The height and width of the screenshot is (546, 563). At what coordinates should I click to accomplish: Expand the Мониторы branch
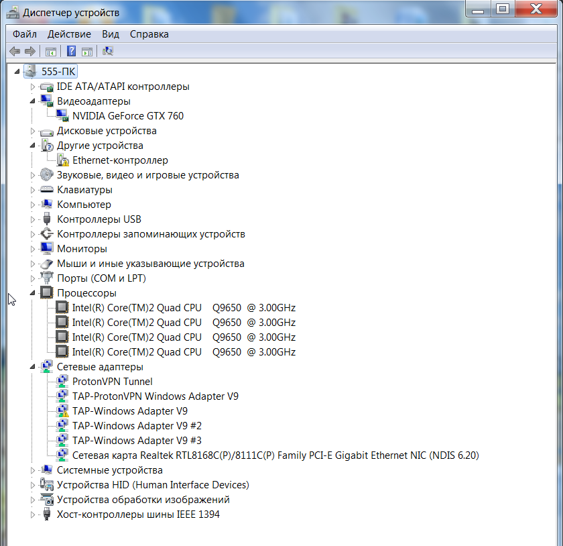click(x=32, y=249)
